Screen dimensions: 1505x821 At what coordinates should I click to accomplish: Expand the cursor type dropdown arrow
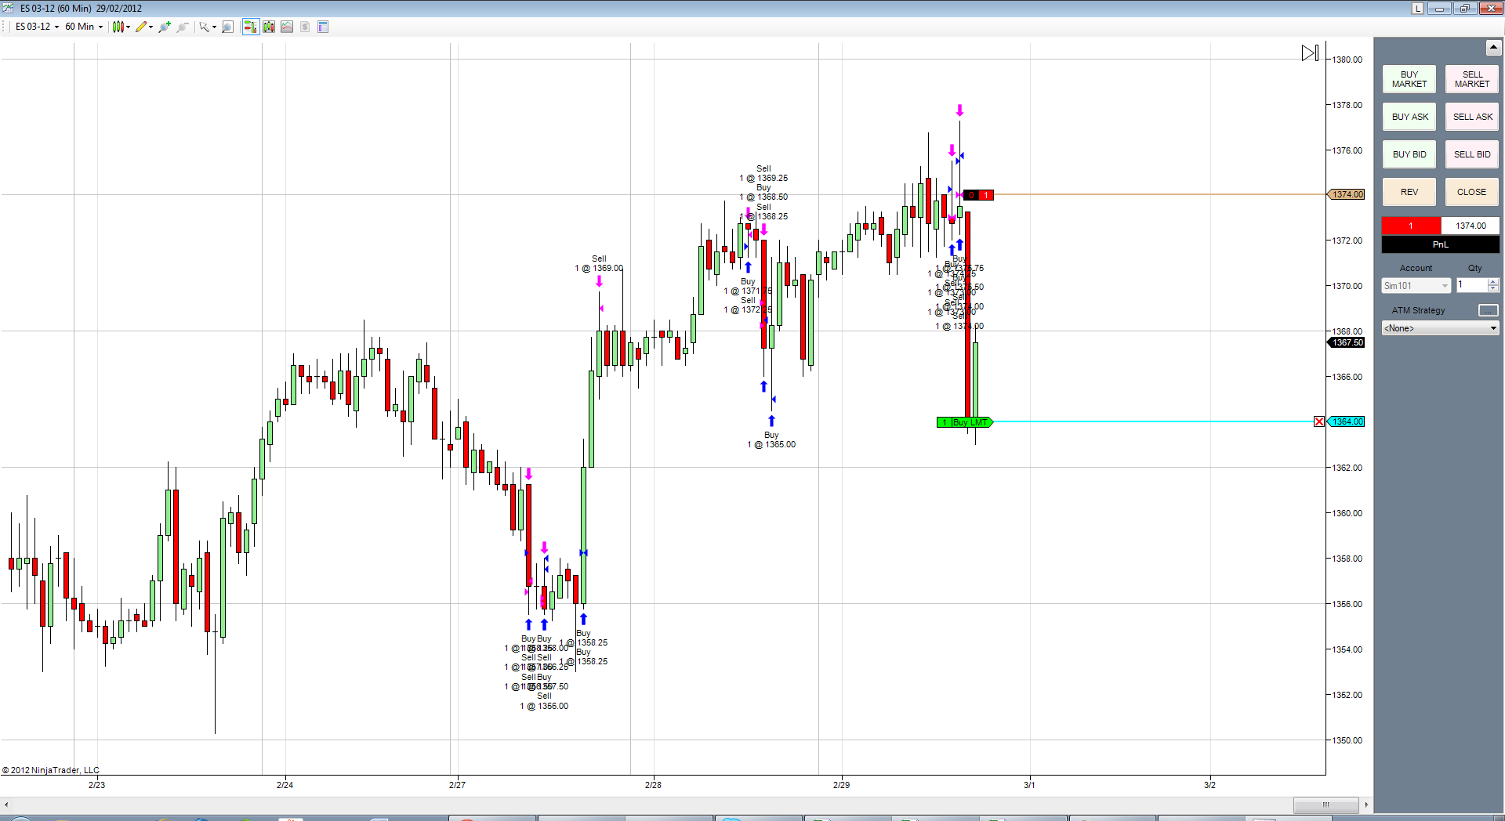point(214,27)
